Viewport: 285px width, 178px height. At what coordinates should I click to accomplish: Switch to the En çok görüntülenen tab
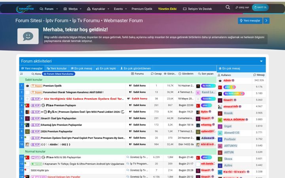[x=136, y=68]
